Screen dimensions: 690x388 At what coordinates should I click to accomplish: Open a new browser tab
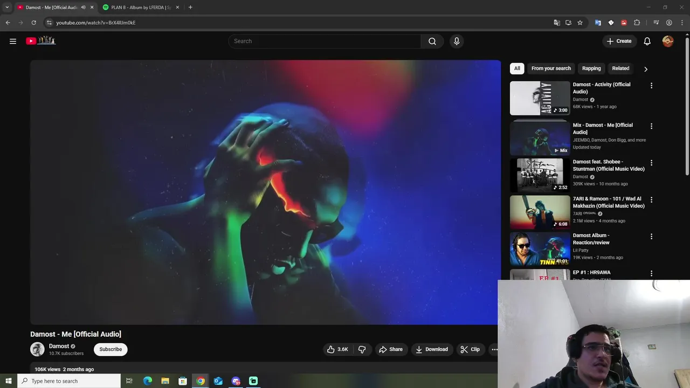(190, 7)
